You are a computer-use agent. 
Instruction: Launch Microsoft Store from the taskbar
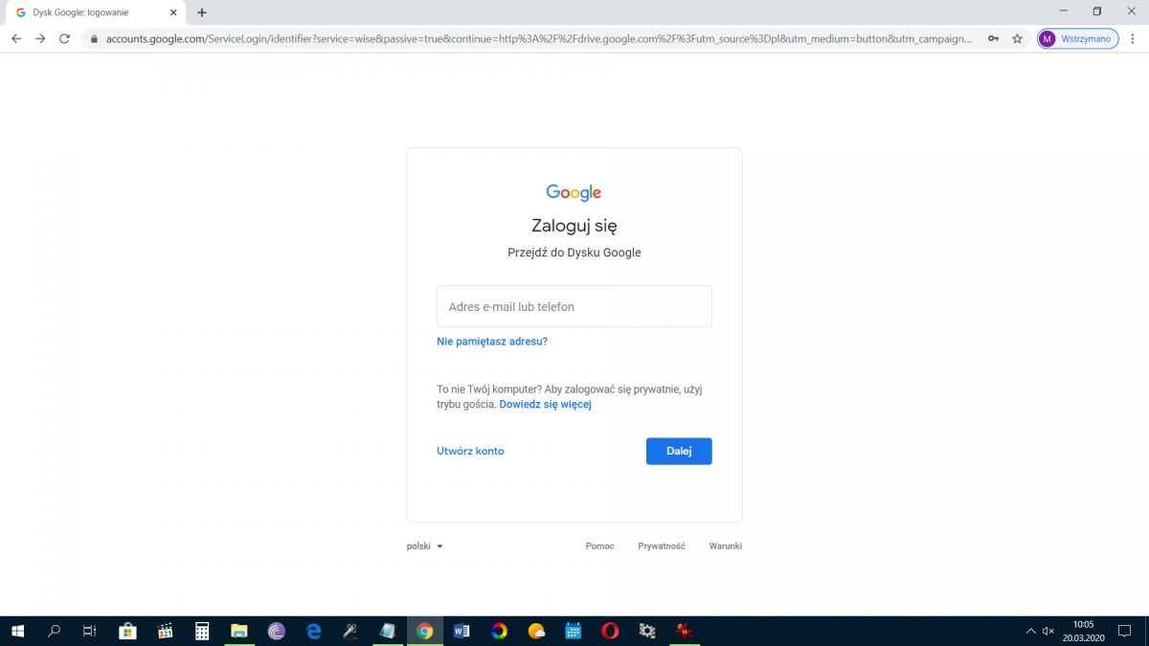tap(127, 631)
